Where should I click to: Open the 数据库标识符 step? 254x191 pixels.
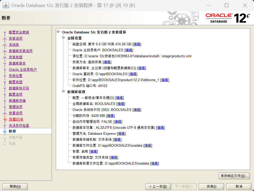[19, 88]
